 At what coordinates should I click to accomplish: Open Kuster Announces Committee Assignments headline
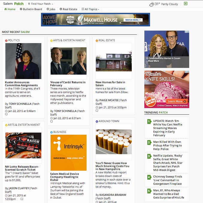point(21,84)
